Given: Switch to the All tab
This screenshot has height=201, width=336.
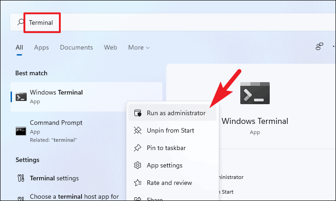Looking at the screenshot, I should pos(19,47).
